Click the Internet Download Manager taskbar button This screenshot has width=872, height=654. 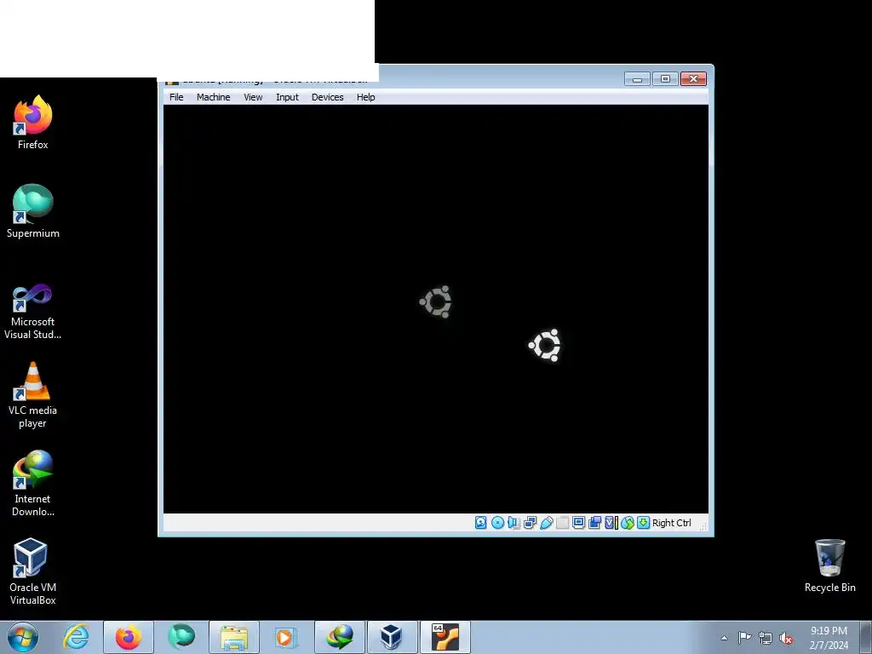340,637
